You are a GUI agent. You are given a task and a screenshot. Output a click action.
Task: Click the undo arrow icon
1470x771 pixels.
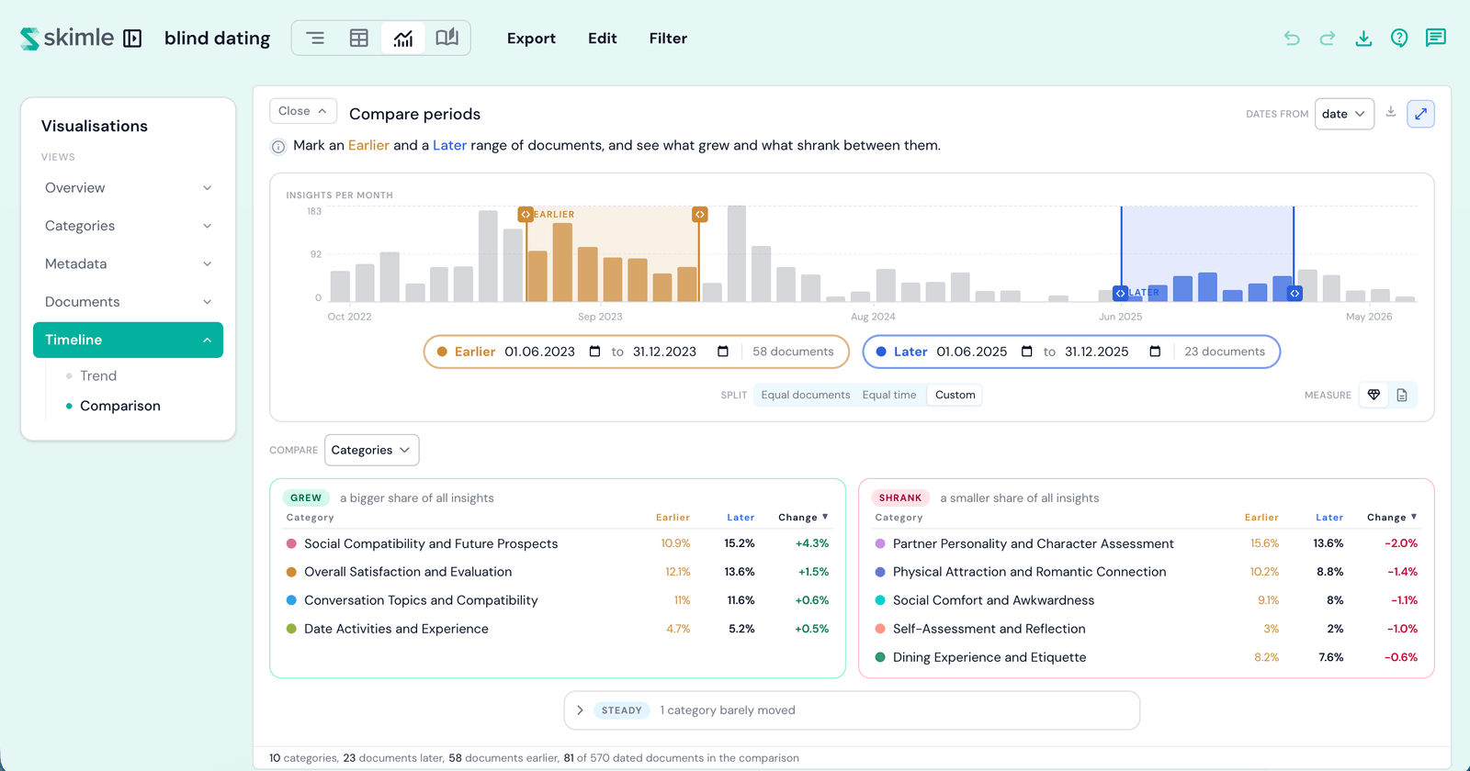click(x=1292, y=39)
